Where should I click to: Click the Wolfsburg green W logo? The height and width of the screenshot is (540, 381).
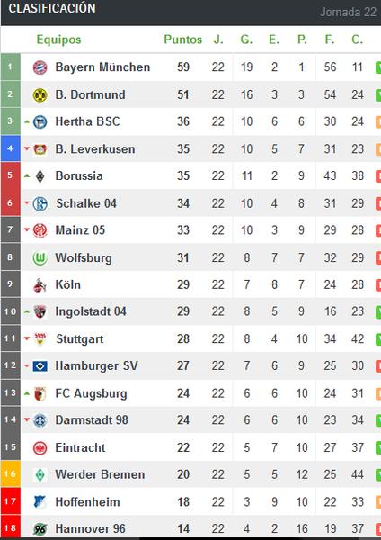40,258
